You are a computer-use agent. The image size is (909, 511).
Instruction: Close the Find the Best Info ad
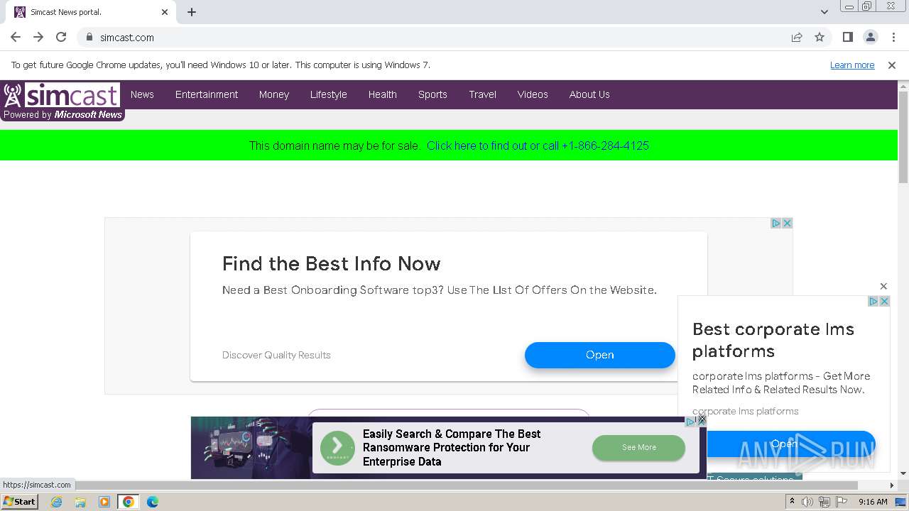[787, 223]
